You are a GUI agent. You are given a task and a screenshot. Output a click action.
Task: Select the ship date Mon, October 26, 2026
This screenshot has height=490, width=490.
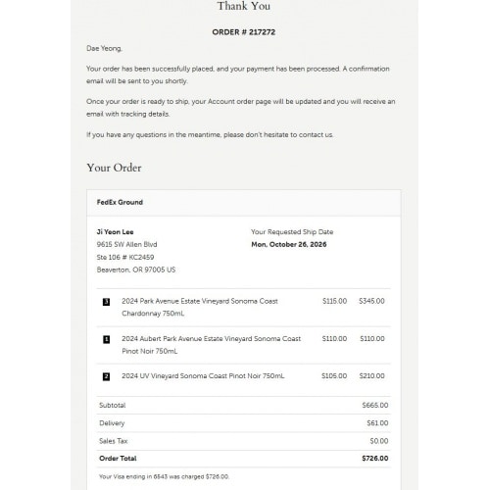289,244
